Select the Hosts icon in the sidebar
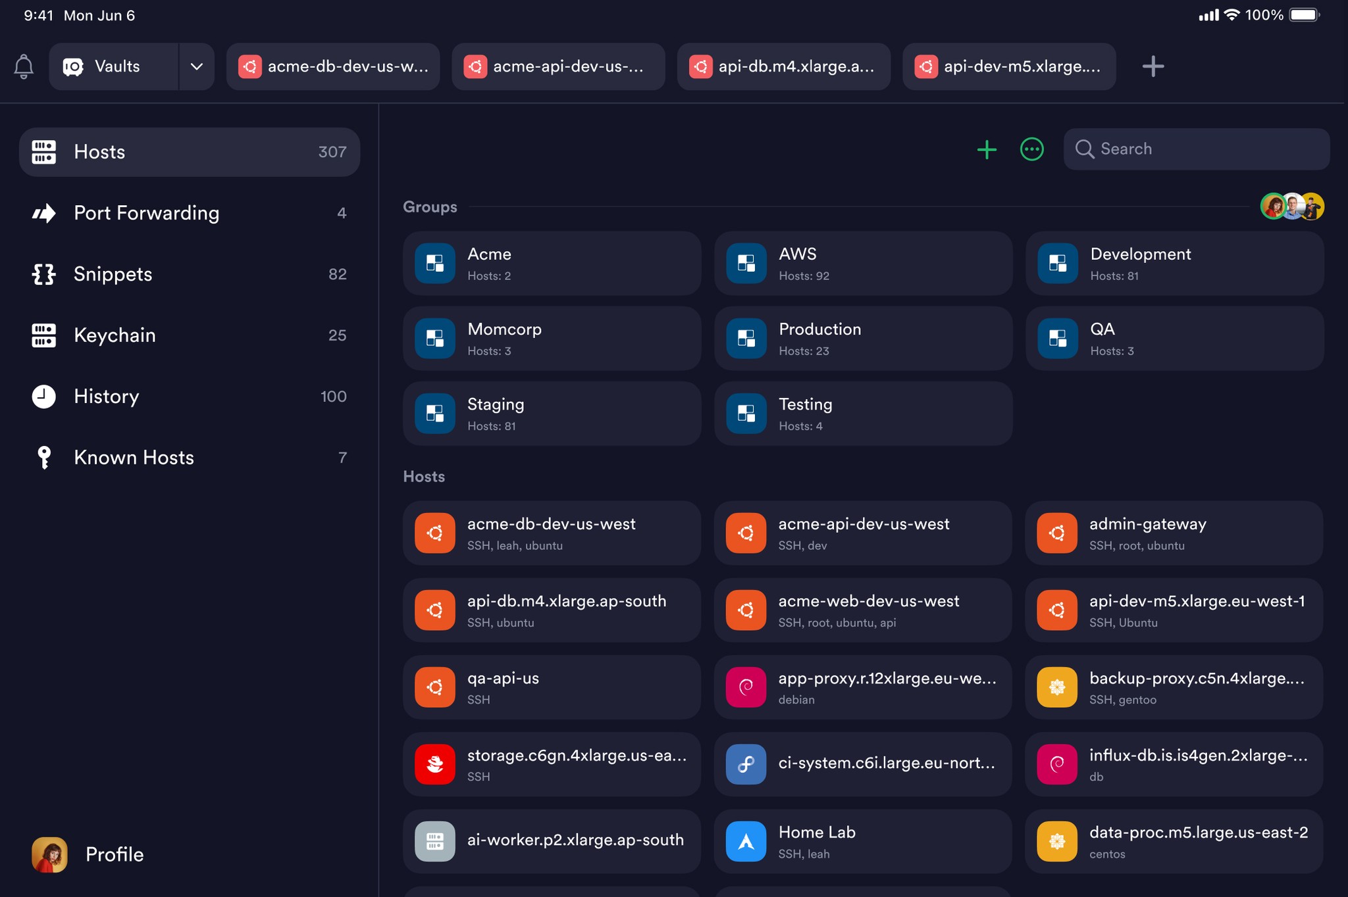 point(43,152)
